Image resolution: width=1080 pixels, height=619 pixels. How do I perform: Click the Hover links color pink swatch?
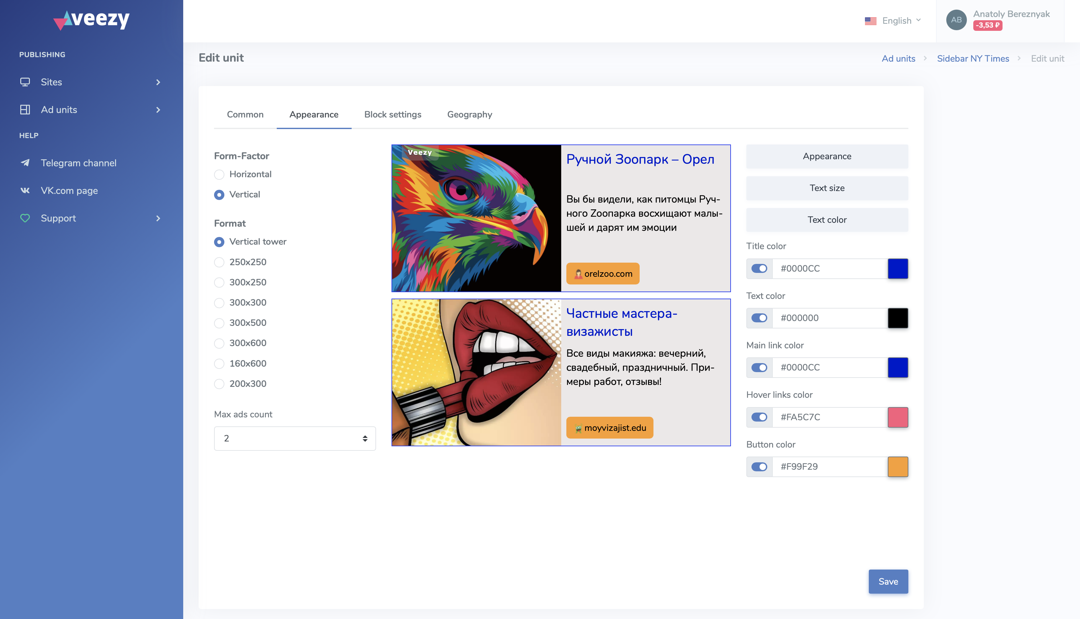(x=897, y=417)
